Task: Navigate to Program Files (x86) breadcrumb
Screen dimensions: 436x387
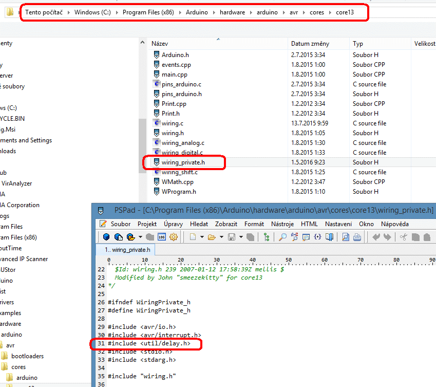Action: tap(148, 12)
